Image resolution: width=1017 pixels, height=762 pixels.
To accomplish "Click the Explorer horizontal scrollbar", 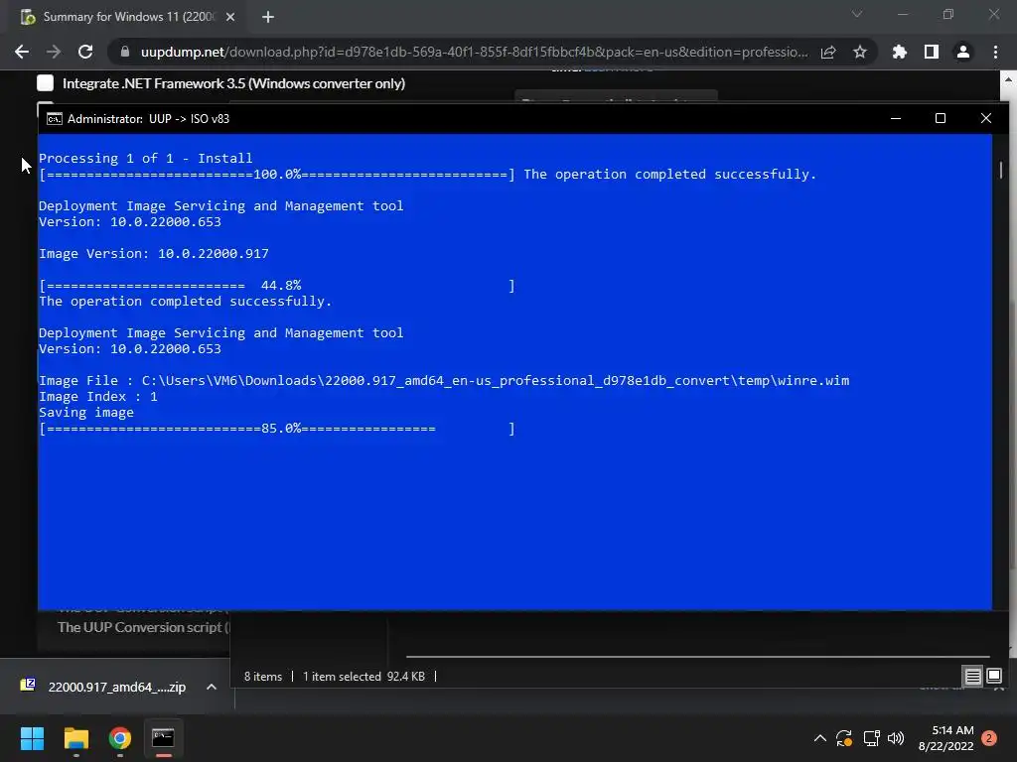I will [x=698, y=657].
